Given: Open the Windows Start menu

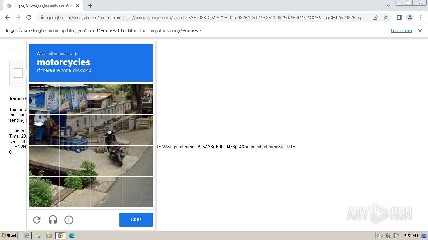Looking at the screenshot, I should point(9,236).
